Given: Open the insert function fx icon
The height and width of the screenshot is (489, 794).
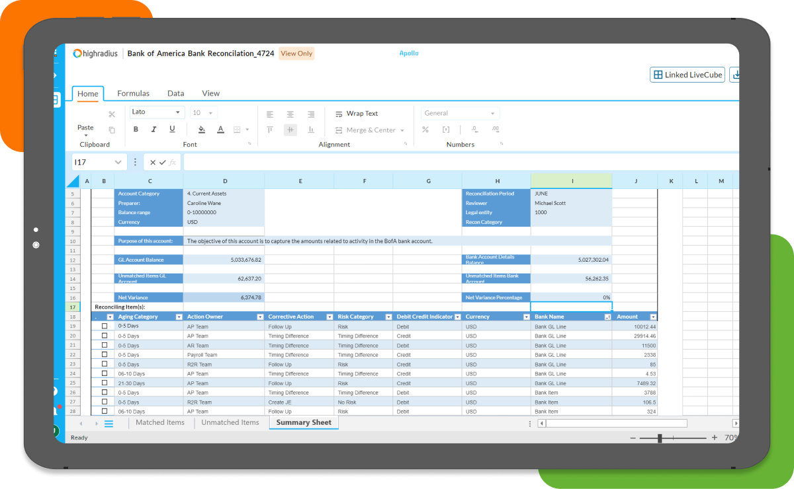Looking at the screenshot, I should pyautogui.click(x=172, y=162).
